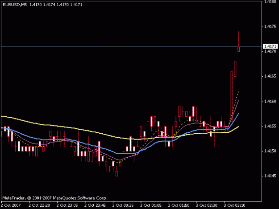Click the 1.4150 price axis label

pos(270,151)
